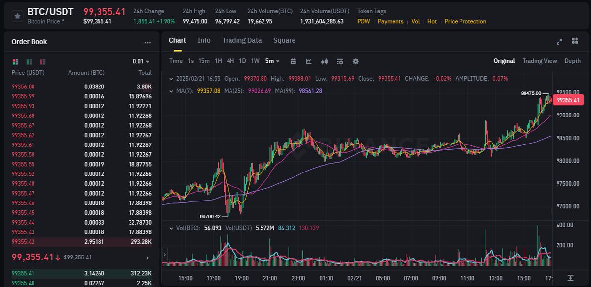Open the 5m interval dropdown
The width and height of the screenshot is (591, 287).
point(272,61)
